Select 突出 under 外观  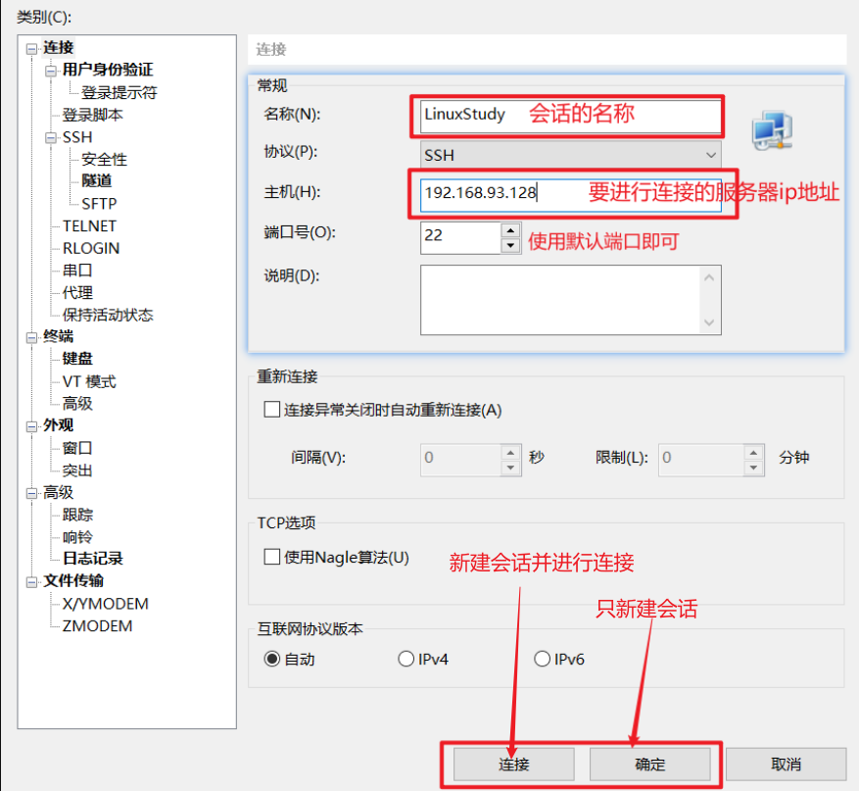77,470
